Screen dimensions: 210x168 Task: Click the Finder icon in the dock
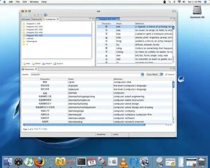point(8,161)
